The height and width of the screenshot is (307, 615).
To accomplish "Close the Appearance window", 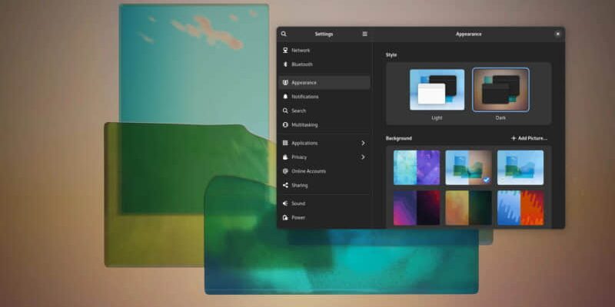I will pos(558,34).
